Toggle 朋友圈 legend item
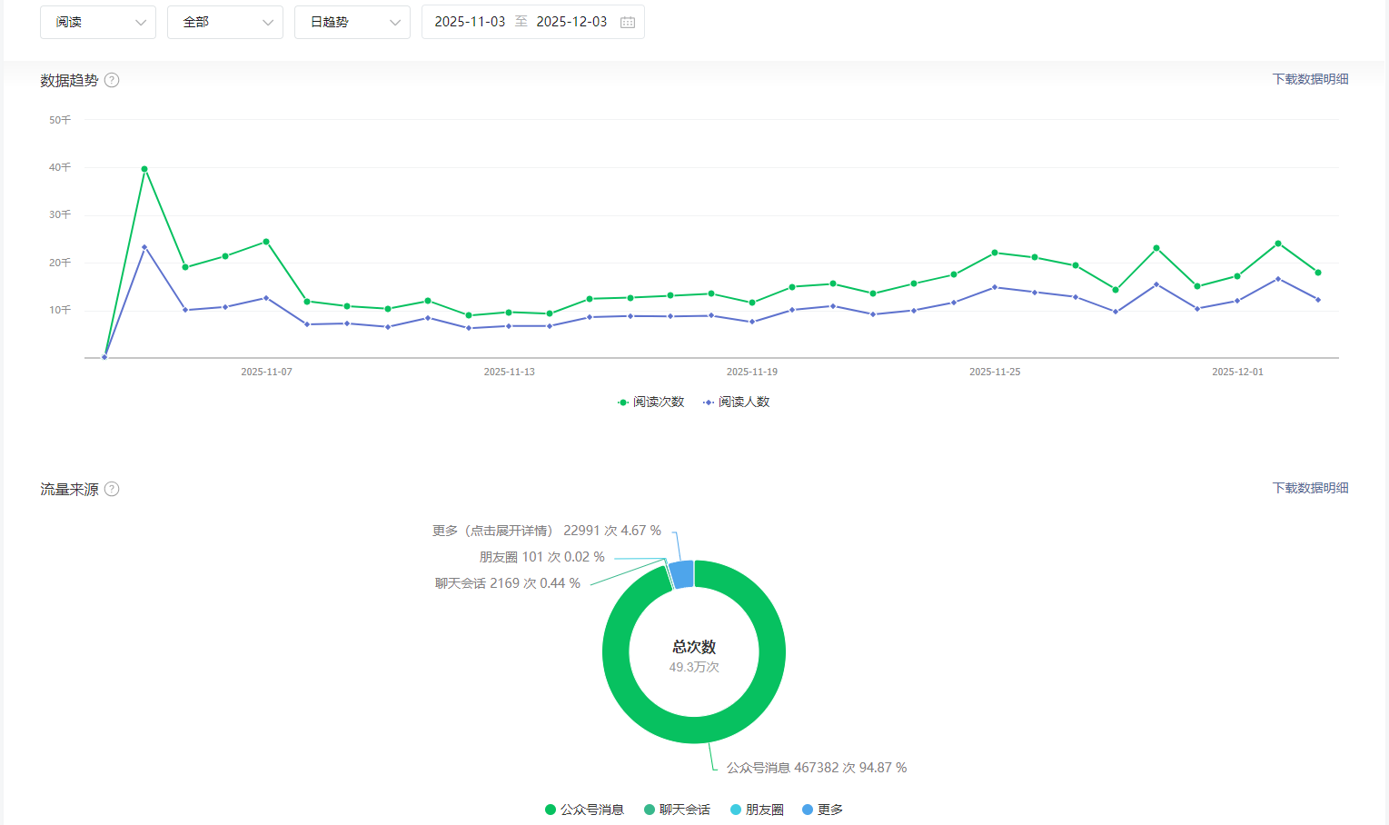This screenshot has height=825, width=1389. (x=757, y=810)
